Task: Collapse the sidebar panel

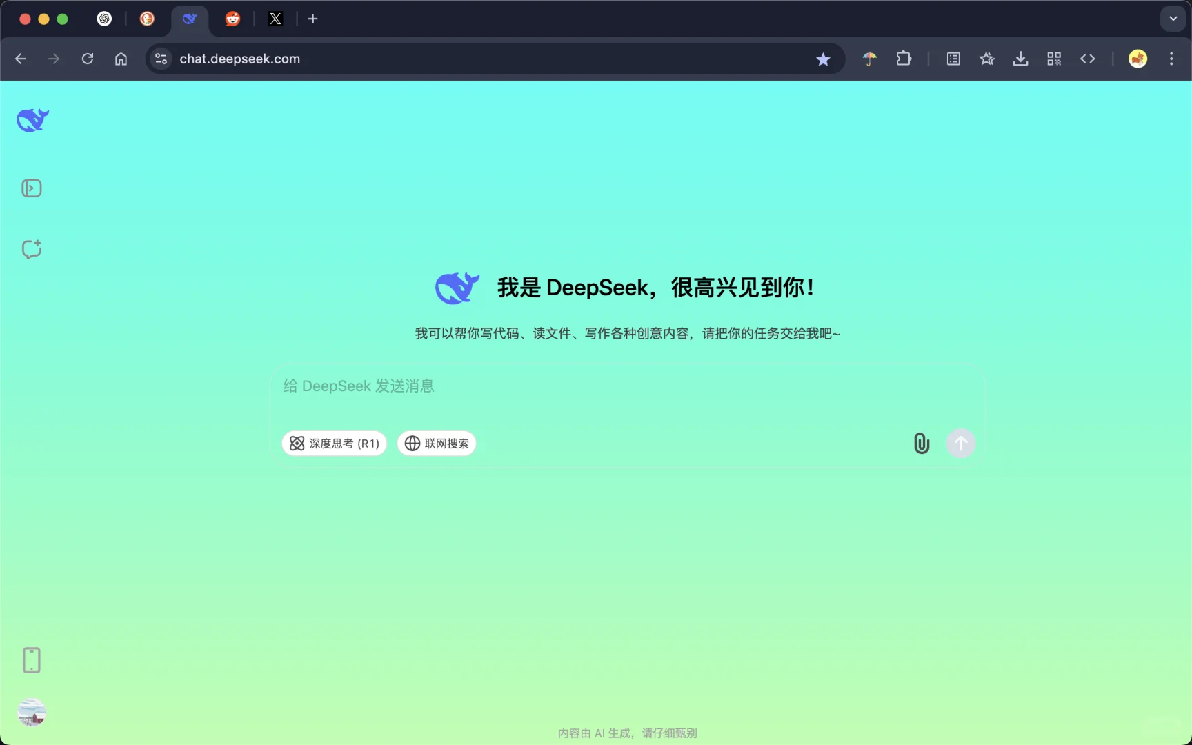Action: [x=32, y=188]
